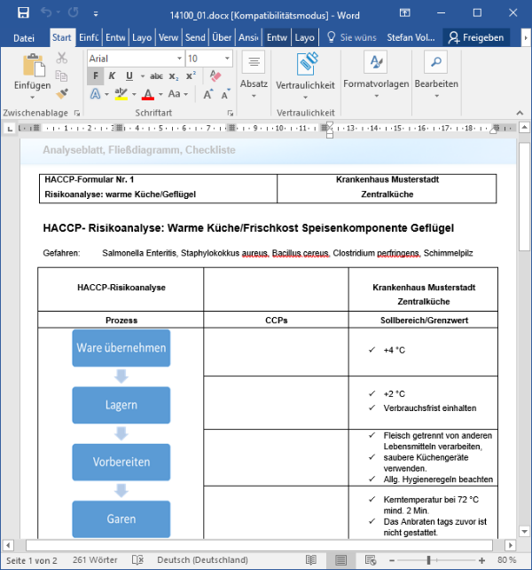The height and width of the screenshot is (570, 532).
Task: Open Formatvorlagen styles gallery
Action: point(376,71)
